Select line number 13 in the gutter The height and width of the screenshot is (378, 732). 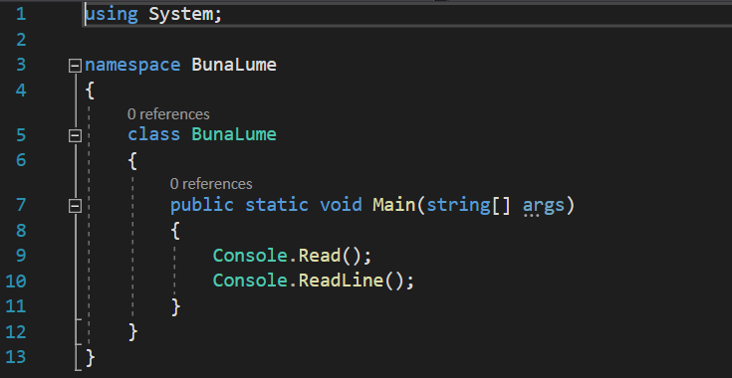tap(16, 357)
